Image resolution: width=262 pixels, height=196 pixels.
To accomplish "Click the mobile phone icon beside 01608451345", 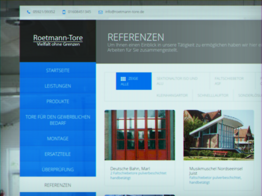I will 64,12.
